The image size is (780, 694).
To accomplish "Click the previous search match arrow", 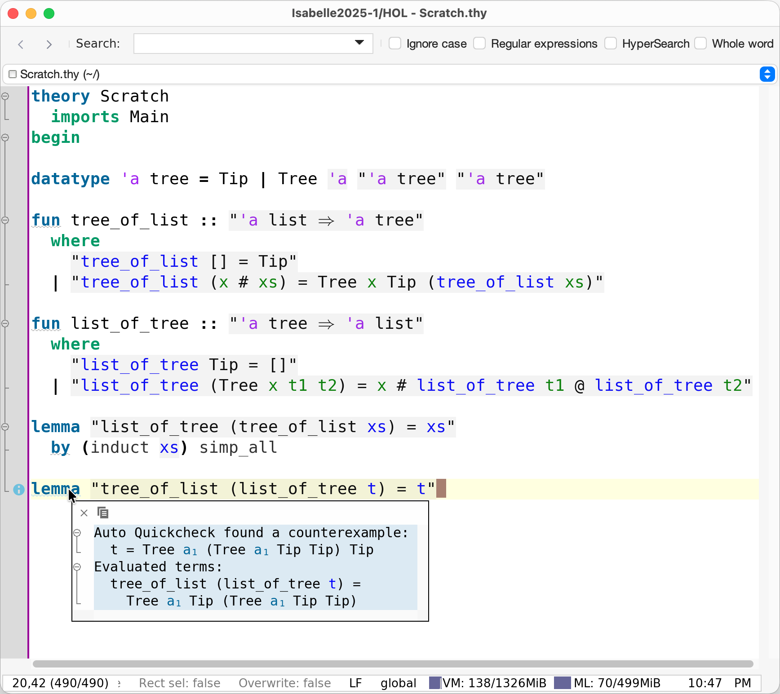I will point(21,44).
